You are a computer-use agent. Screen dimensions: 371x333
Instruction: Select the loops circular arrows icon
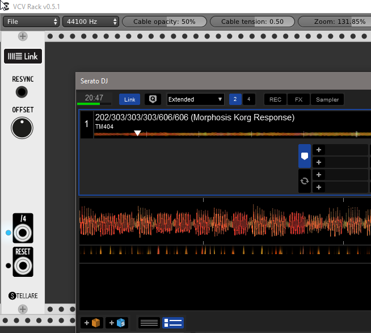(x=304, y=181)
